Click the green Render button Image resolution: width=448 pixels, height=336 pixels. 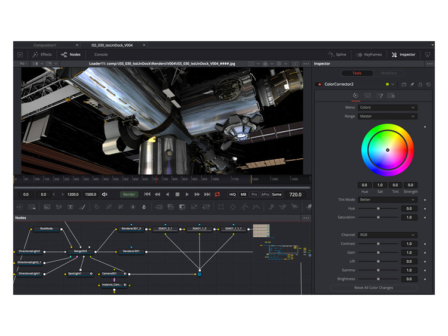[129, 194]
